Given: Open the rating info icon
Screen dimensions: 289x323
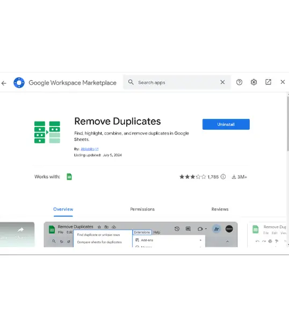Looking at the screenshot, I should click(223, 177).
